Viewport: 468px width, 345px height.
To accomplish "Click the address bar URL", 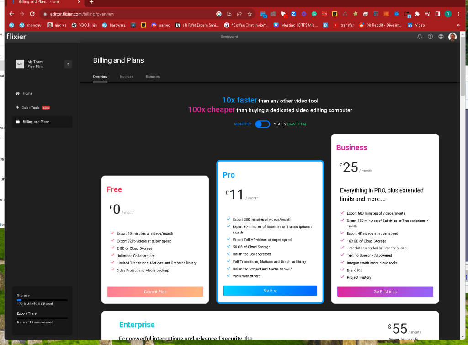I will click(x=82, y=14).
